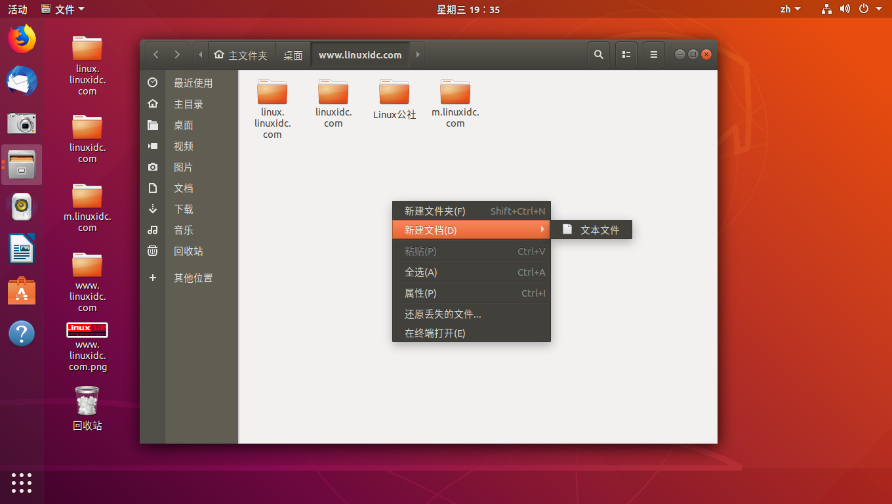Click the home icon beside 主目录

pos(153,104)
